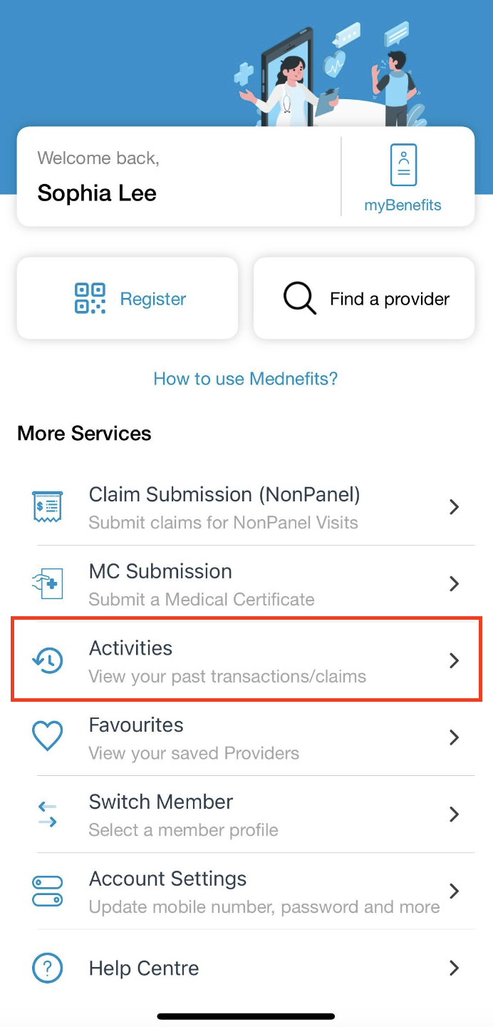Tap the Find a provider magnifier icon
Image resolution: width=493 pixels, height=1027 pixels.
[299, 298]
